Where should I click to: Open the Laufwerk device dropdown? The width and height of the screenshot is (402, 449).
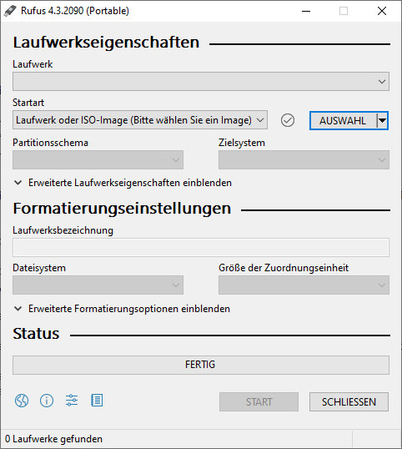pos(201,82)
